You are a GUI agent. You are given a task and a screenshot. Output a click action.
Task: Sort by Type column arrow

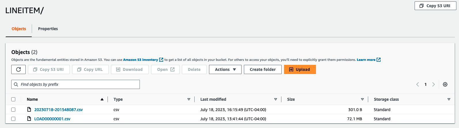coord(189,99)
